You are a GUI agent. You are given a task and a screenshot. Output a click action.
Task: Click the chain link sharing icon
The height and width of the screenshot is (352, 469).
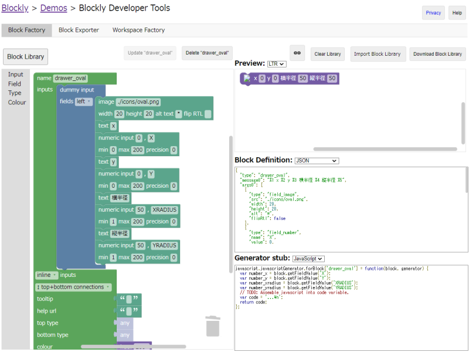coord(297,53)
